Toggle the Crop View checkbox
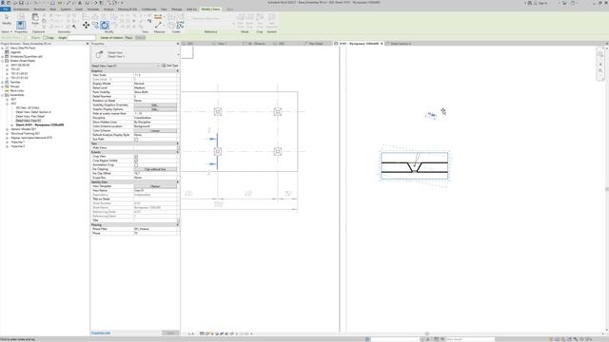Screen dimensions: 609x342 click(x=136, y=156)
